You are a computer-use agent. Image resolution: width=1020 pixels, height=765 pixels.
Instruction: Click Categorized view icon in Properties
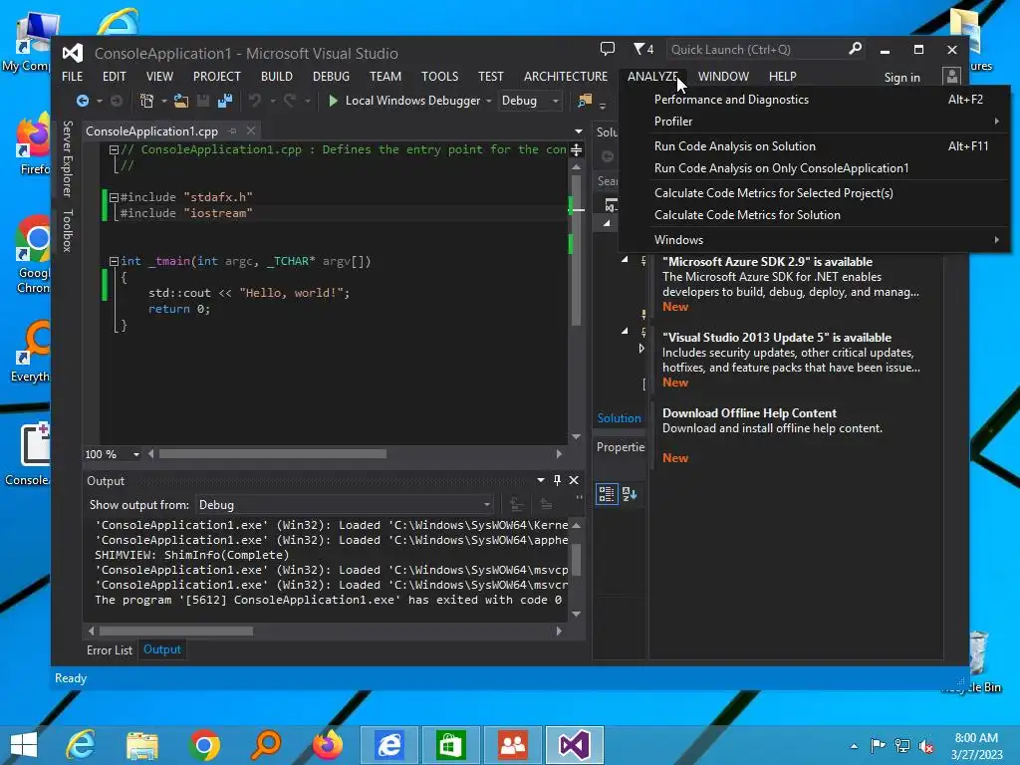coord(607,494)
